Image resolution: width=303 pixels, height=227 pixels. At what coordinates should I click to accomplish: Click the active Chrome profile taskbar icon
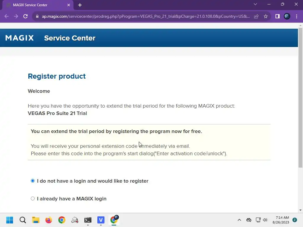pos(114,220)
